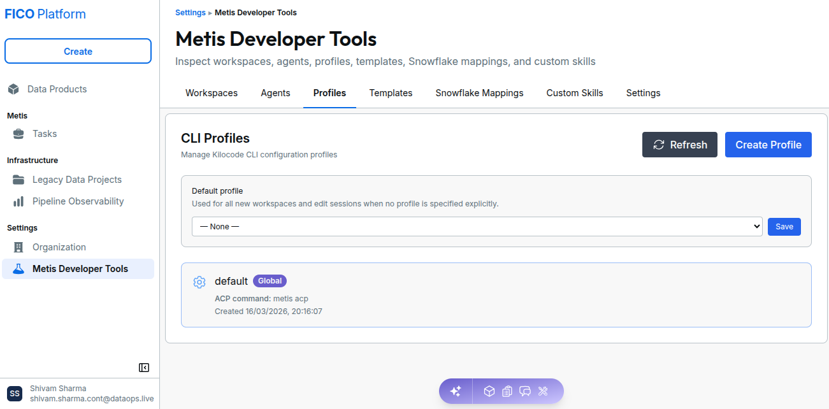
Task: Open the Default profile dropdown
Action: click(x=477, y=226)
